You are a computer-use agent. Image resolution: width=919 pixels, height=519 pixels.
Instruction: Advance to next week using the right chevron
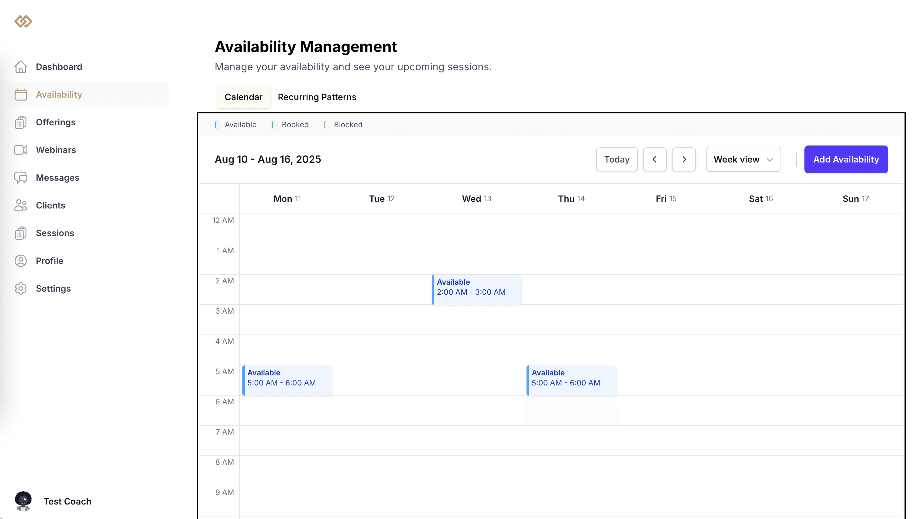point(684,159)
